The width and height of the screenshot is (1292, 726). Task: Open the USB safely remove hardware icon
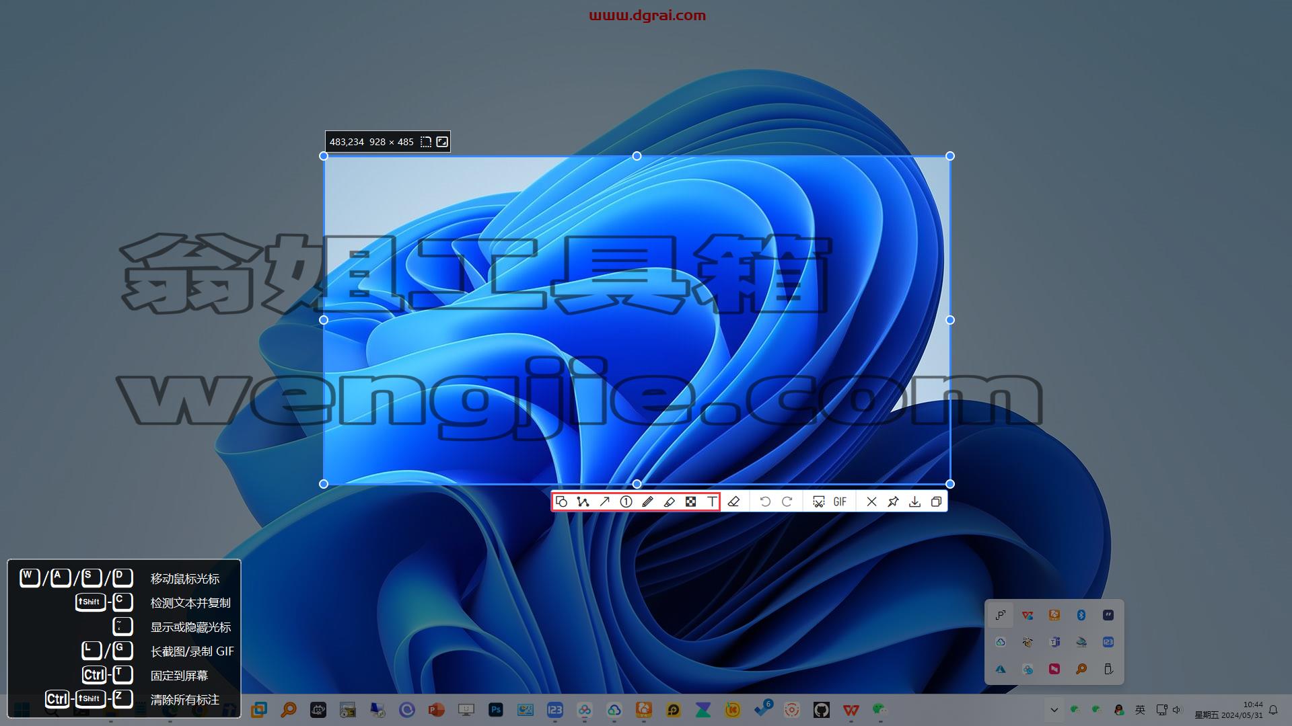(1108, 669)
